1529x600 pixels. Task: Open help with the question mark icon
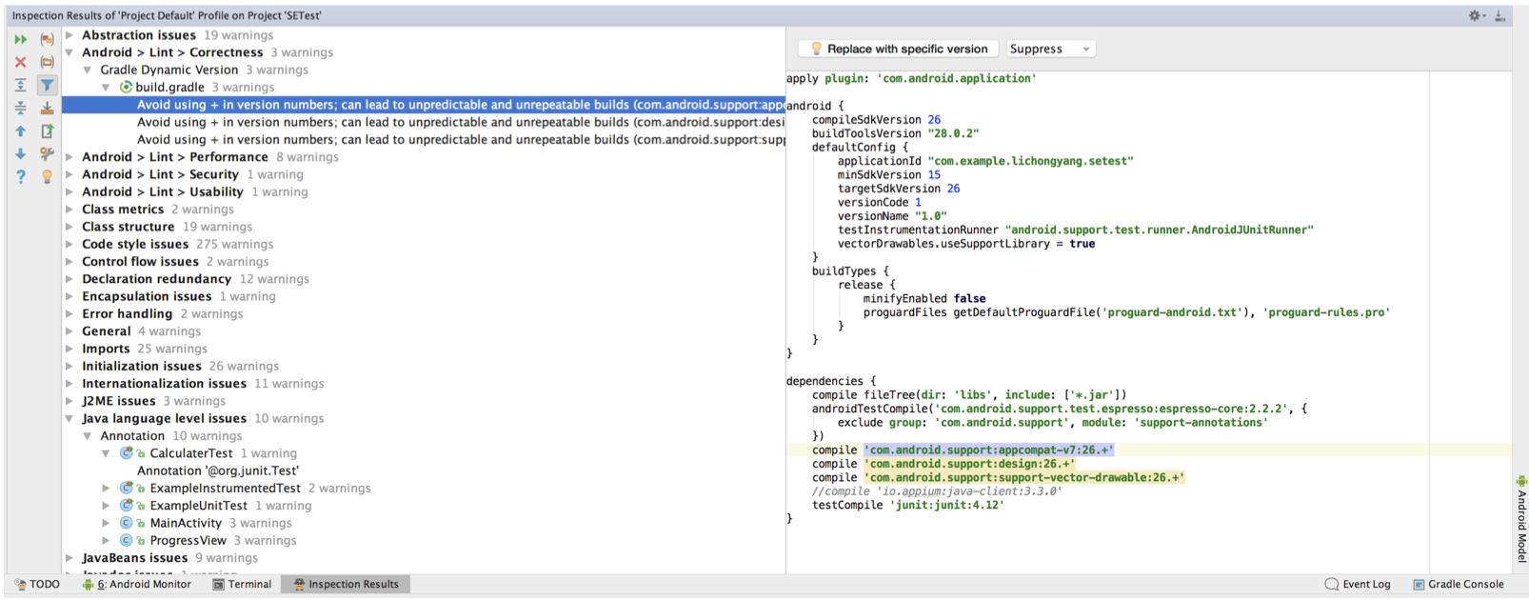click(x=20, y=176)
